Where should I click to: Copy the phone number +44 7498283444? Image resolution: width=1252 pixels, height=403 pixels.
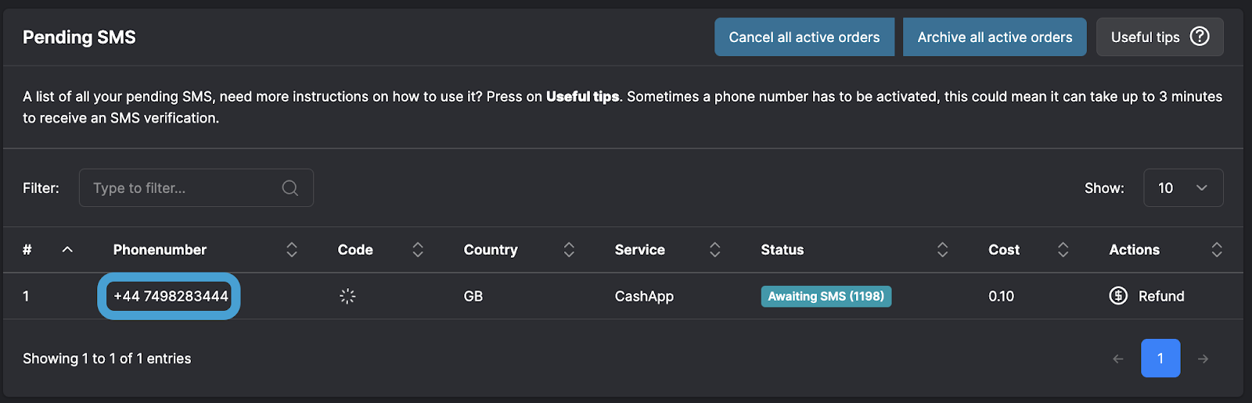click(x=170, y=296)
